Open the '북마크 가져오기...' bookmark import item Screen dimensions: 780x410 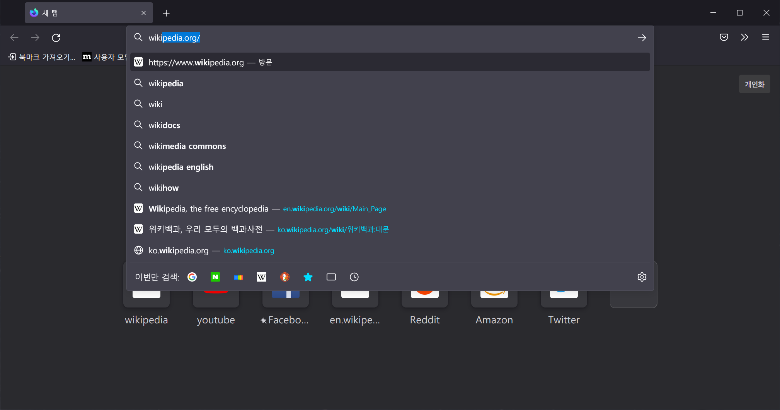click(42, 57)
